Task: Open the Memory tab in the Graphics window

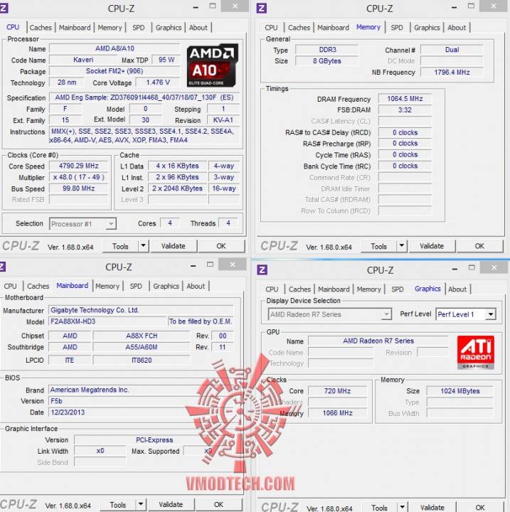Action: 369,289
